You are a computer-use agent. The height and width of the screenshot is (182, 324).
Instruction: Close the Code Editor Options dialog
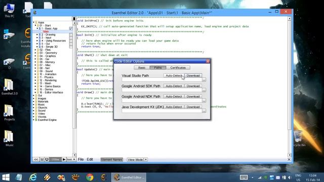tap(208, 61)
